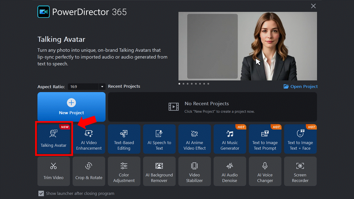The width and height of the screenshot is (354, 199).
Task: Open the AI Voice Changer
Action: (265, 171)
